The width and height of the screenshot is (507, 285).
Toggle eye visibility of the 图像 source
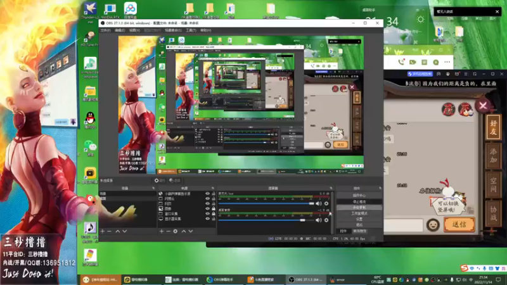pos(208,209)
